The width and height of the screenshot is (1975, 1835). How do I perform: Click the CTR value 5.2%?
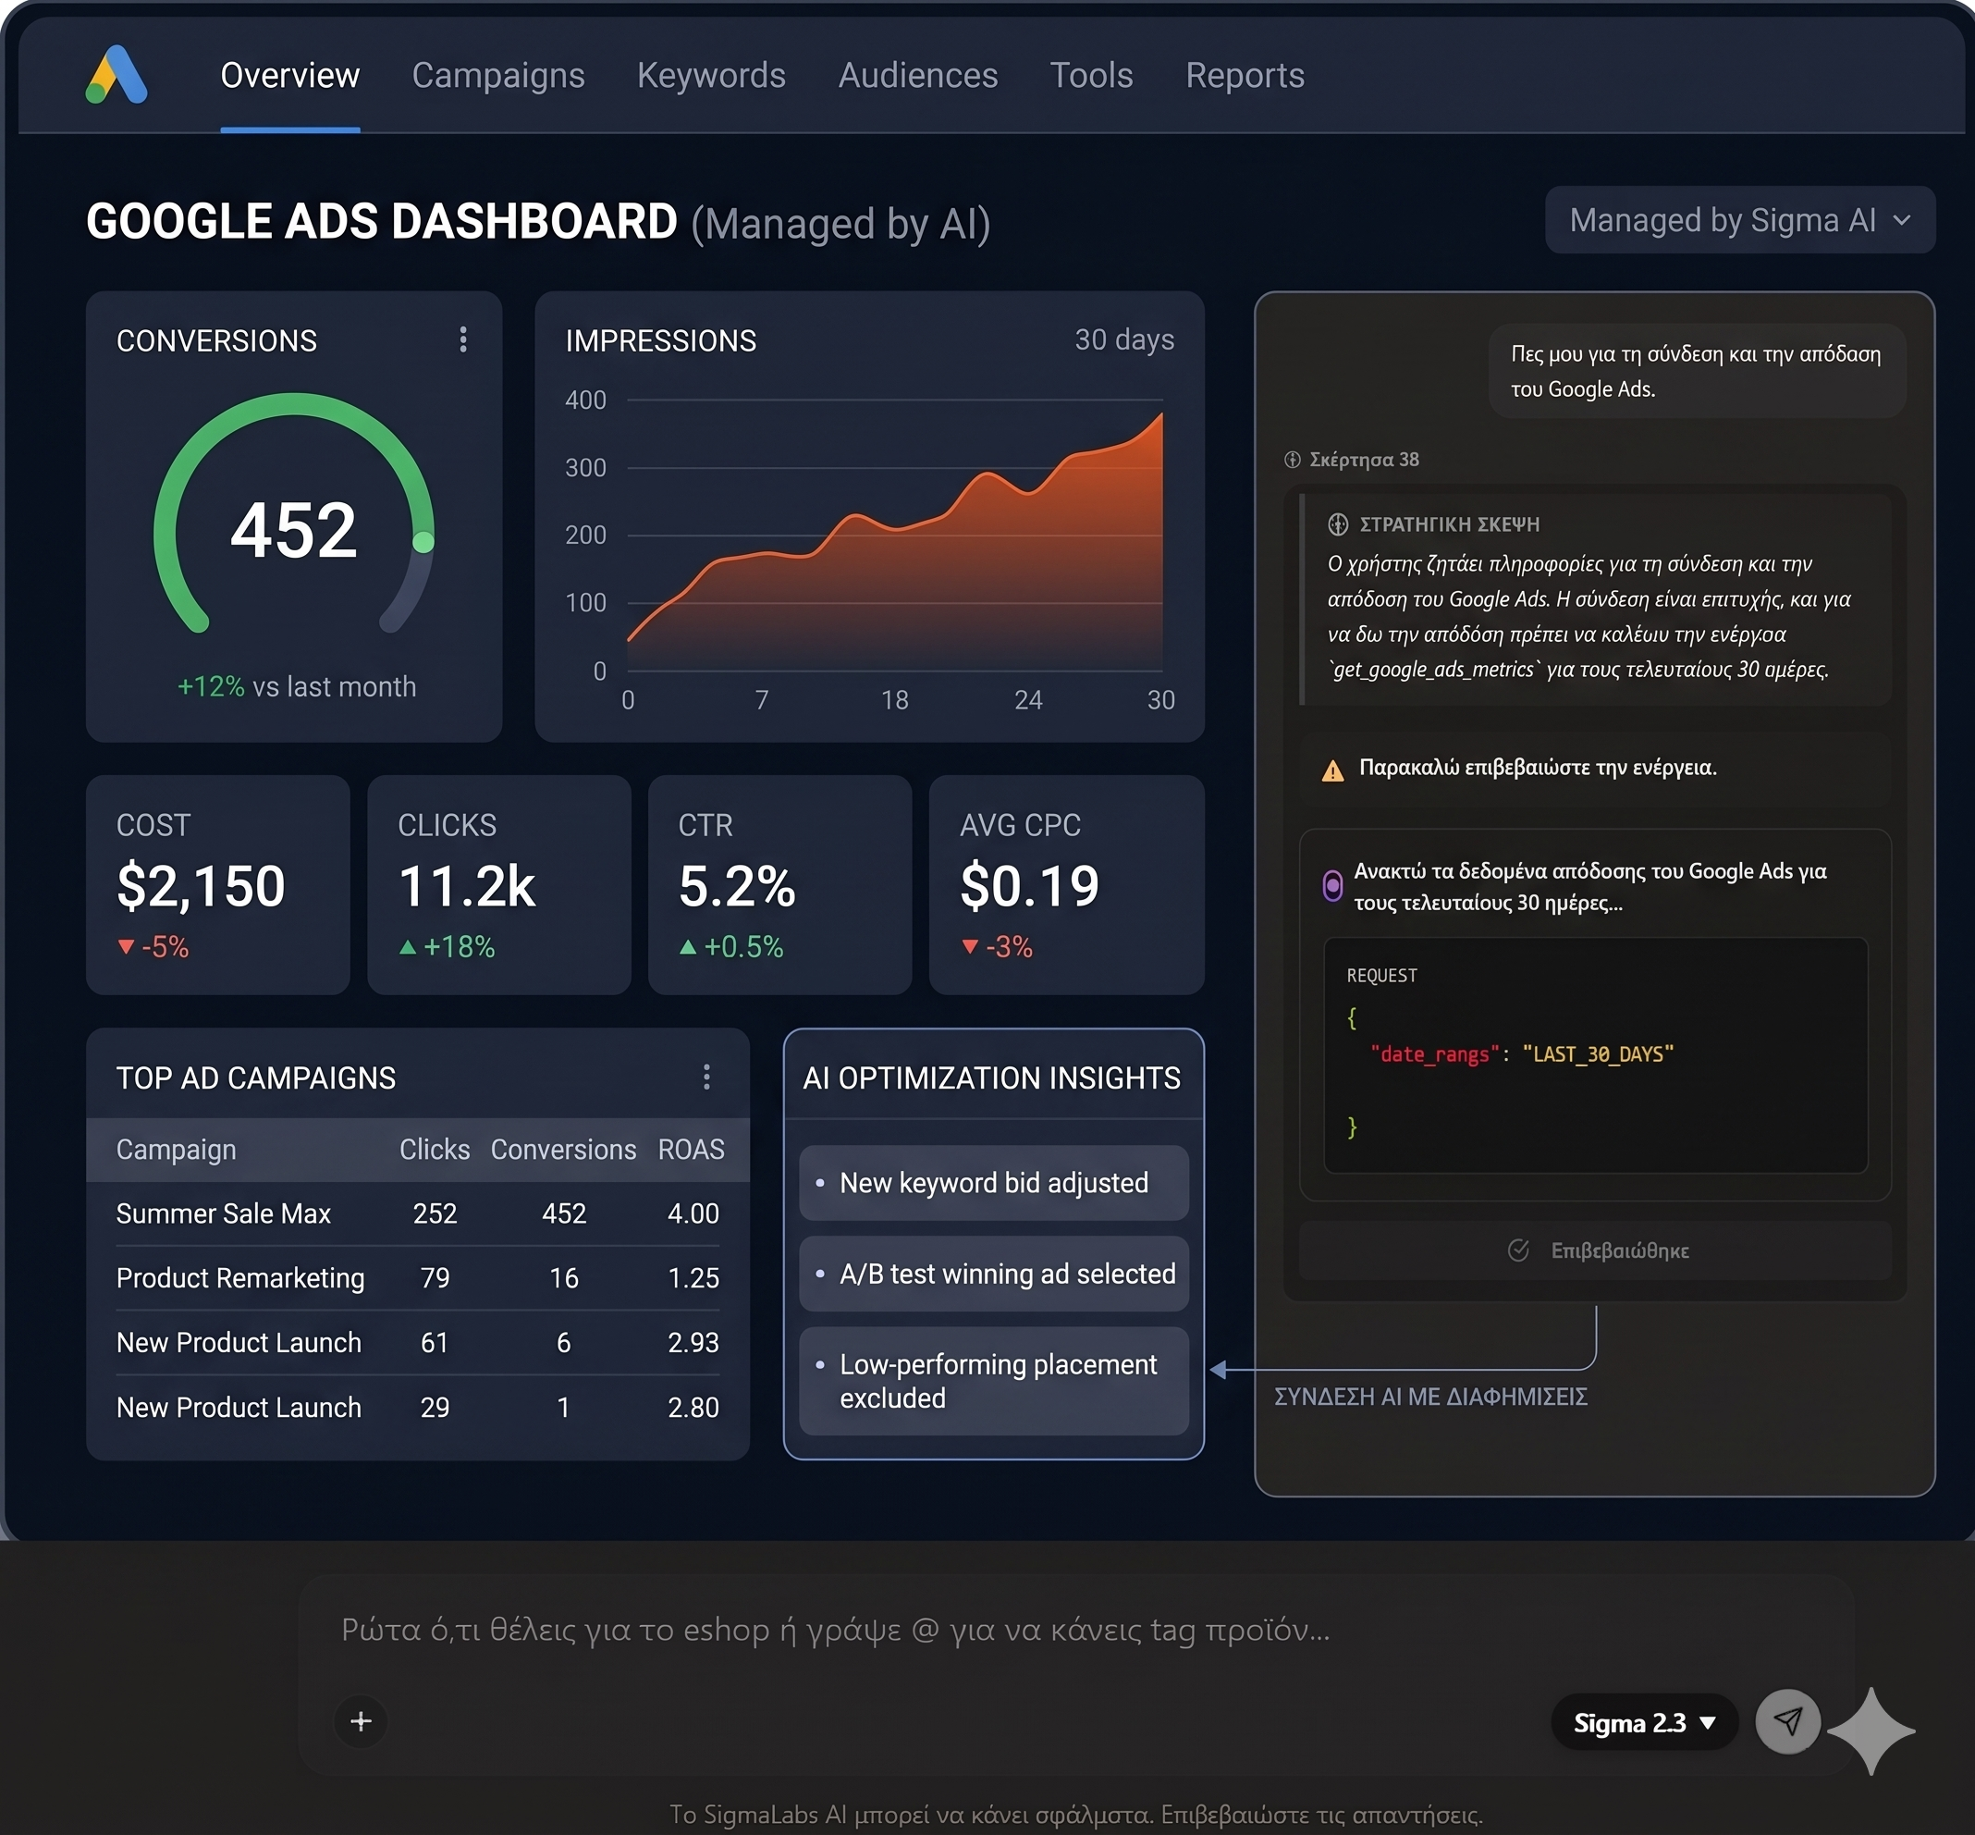pyautogui.click(x=736, y=886)
